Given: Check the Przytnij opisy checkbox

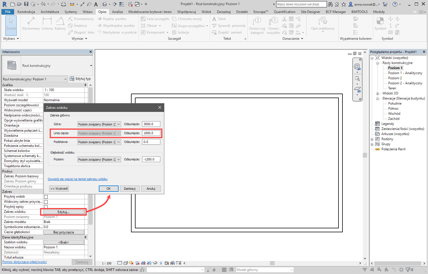Looking at the screenshot, I should coord(46,207).
